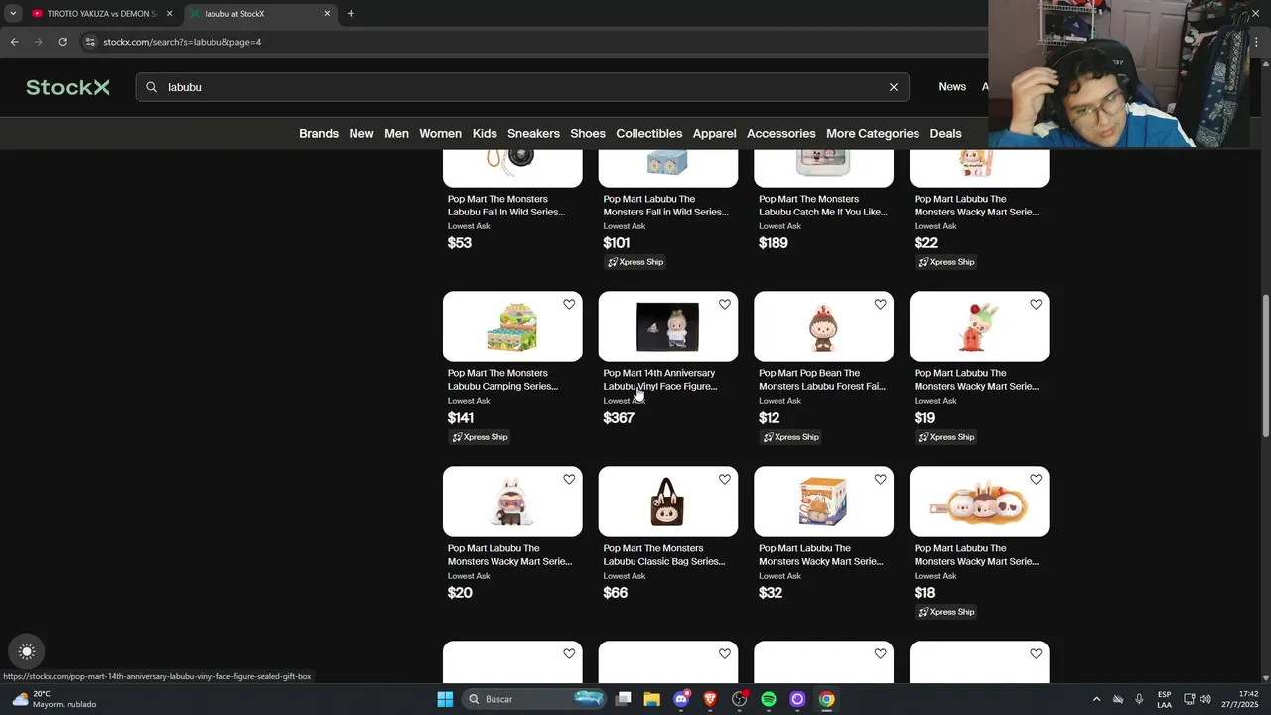Open the Shoes category menu
The image size is (1271, 715).
[588, 133]
